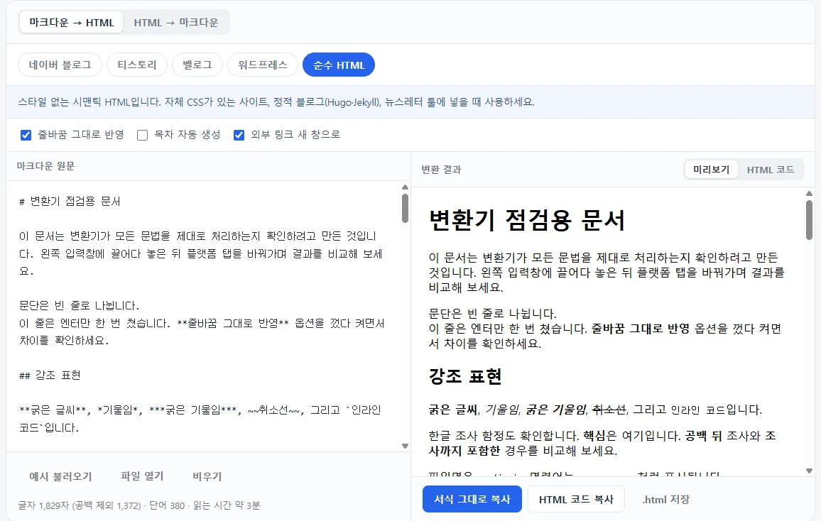This screenshot has width=821, height=521.
Task: Clear input with 비우기 button
Action: pos(207,476)
